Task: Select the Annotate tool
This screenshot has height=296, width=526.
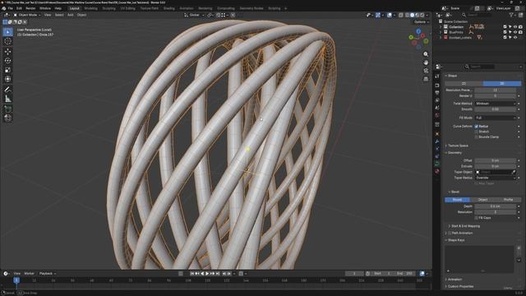Action: tap(7, 90)
